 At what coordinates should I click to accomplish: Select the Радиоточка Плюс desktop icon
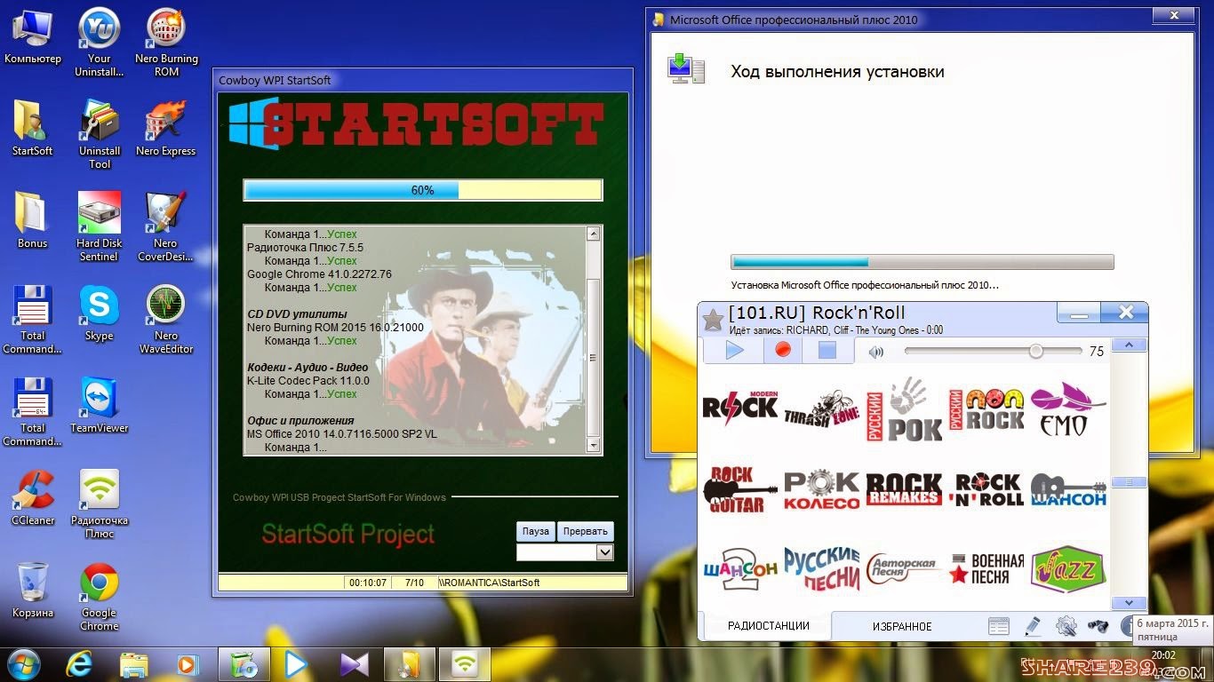pos(100,504)
